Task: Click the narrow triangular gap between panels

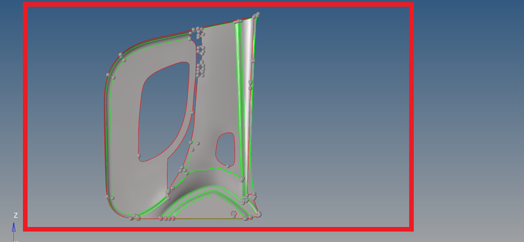Action: (x=181, y=157)
